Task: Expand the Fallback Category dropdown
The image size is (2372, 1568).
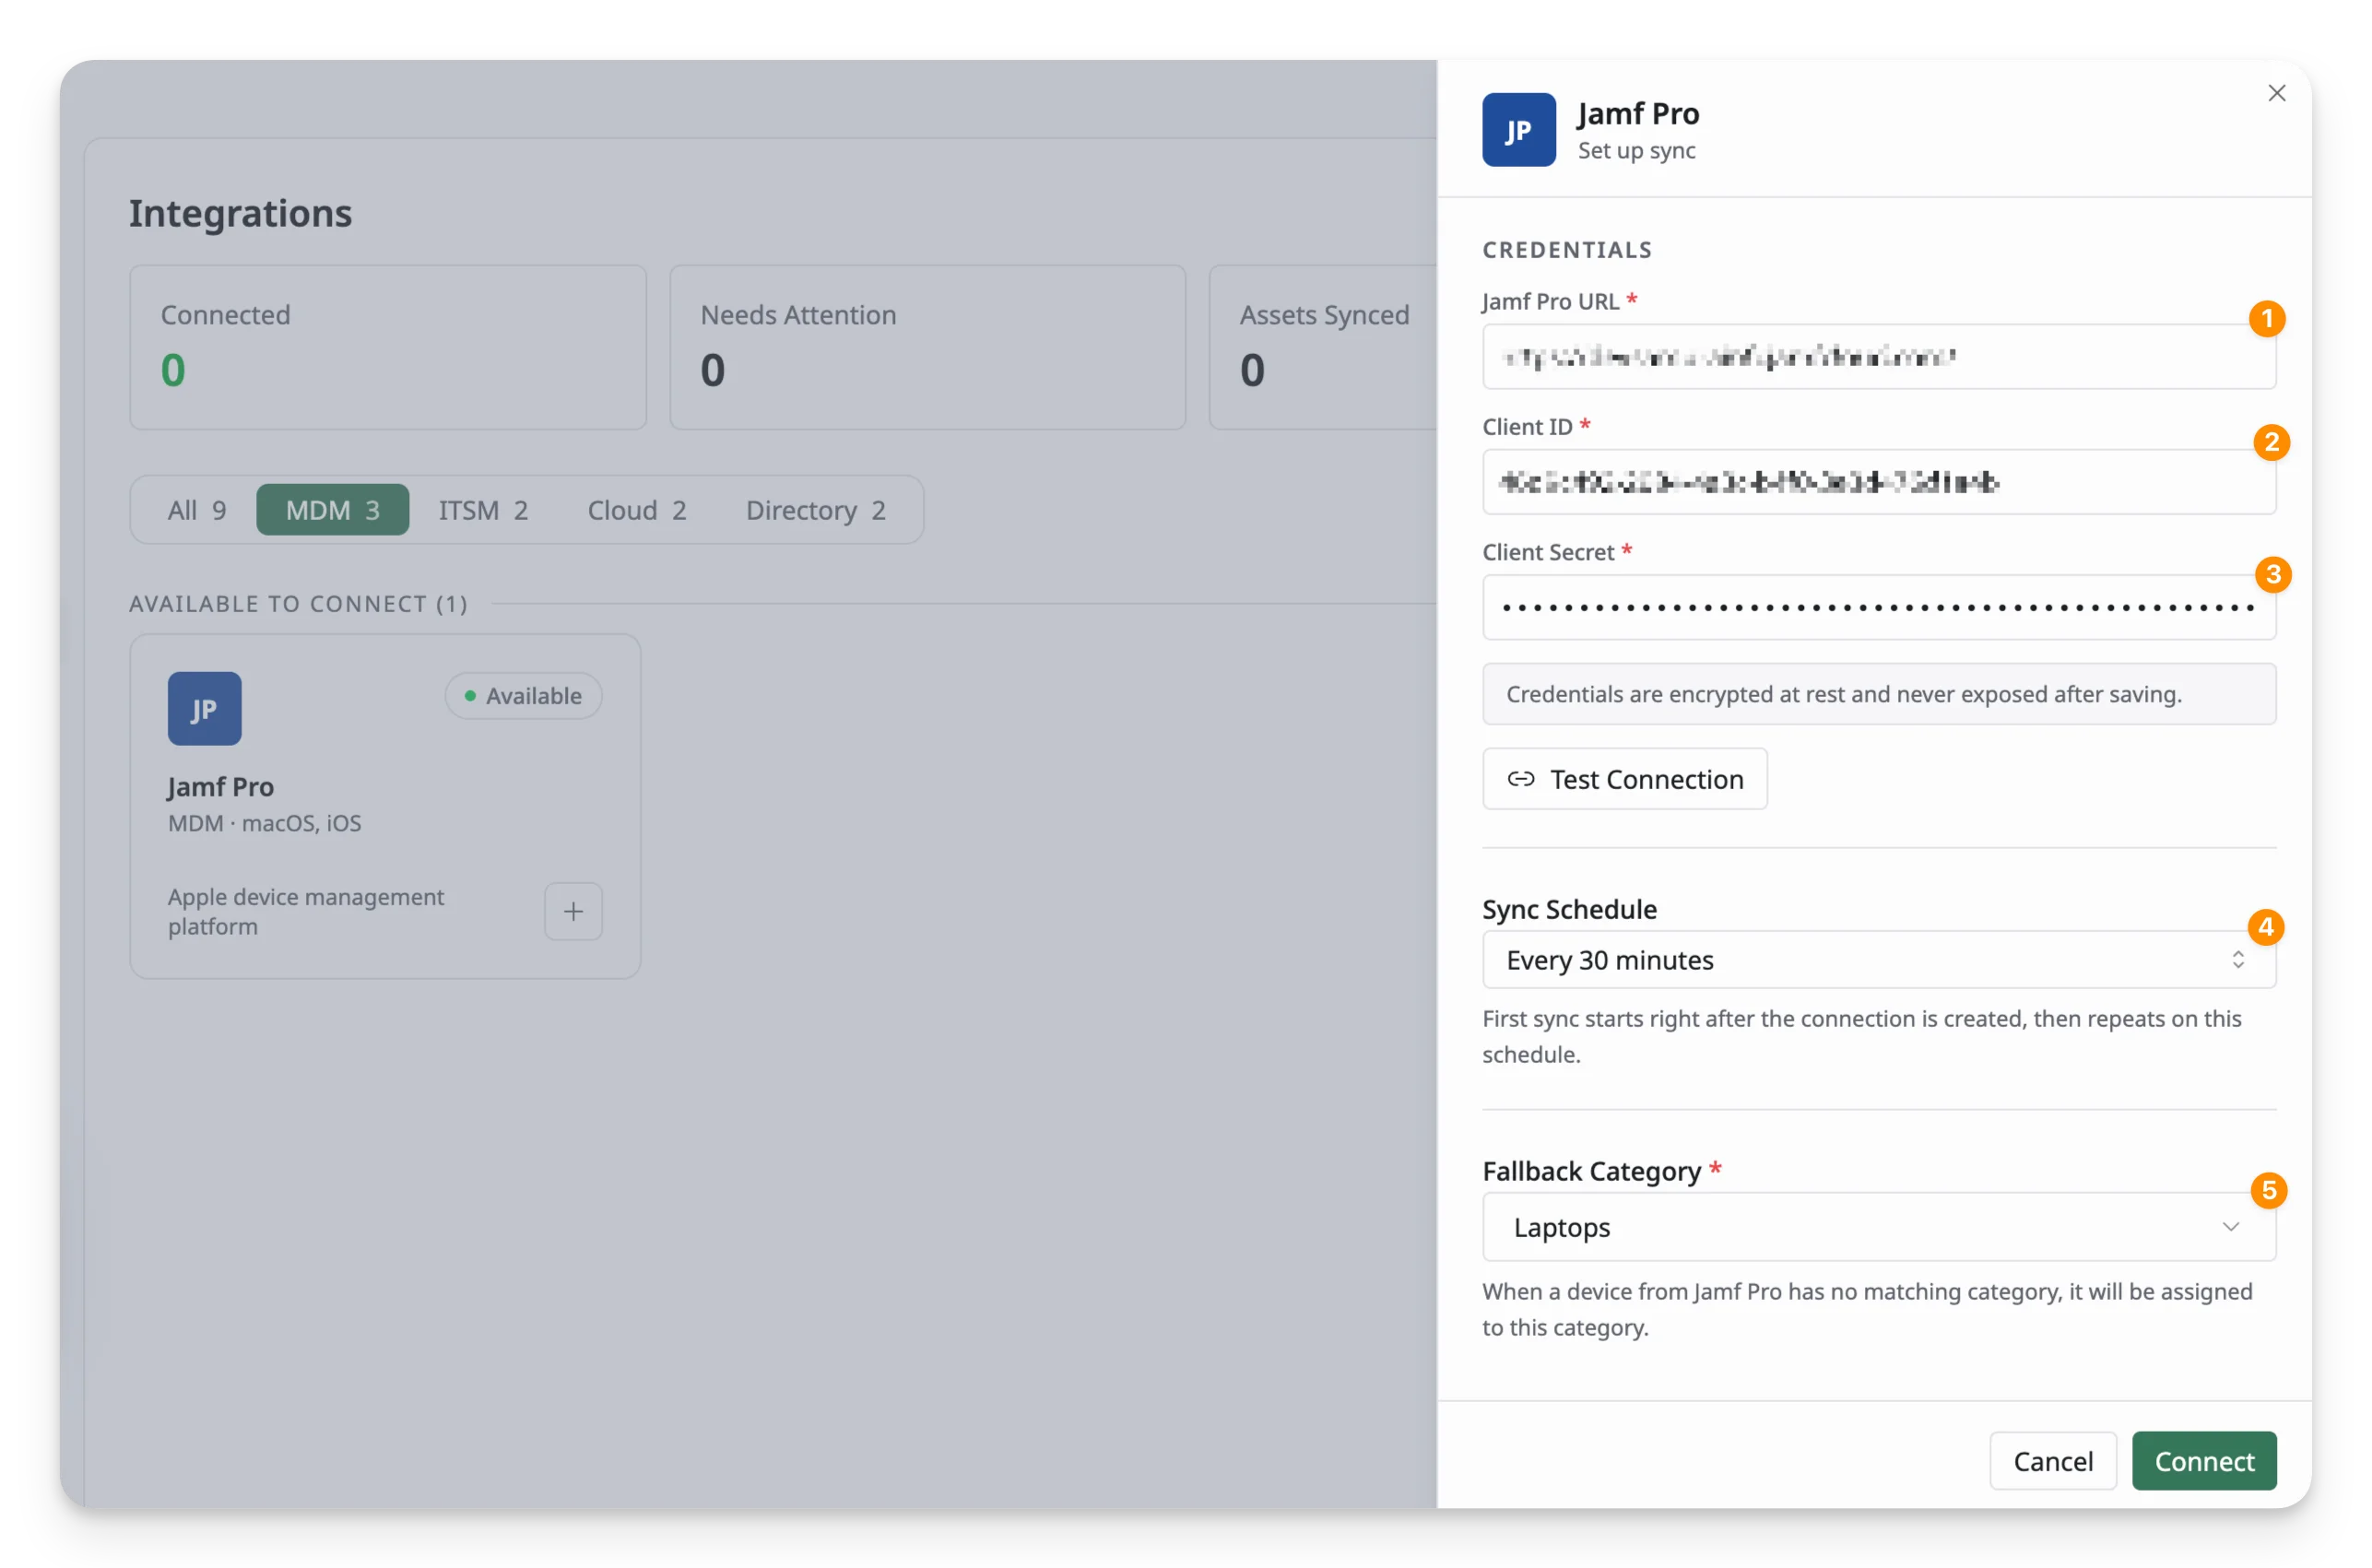Action: (x=1878, y=1227)
